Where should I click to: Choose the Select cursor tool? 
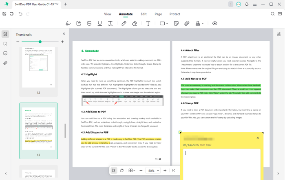114,170
